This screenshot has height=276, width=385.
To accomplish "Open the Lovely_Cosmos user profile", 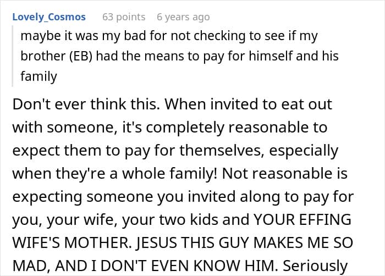I will tap(49, 17).
